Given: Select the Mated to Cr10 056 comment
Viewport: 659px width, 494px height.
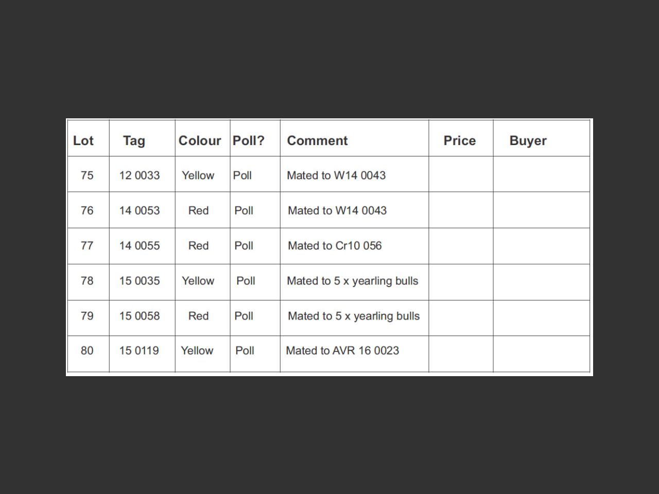Looking at the screenshot, I should 335,245.
